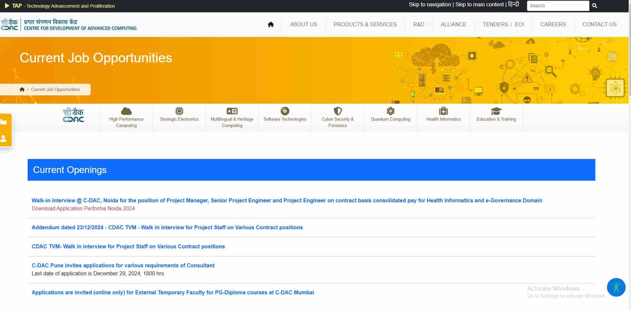631x310 pixels.
Task: Download Application Performa Noida 2024
Action: [x=83, y=208]
